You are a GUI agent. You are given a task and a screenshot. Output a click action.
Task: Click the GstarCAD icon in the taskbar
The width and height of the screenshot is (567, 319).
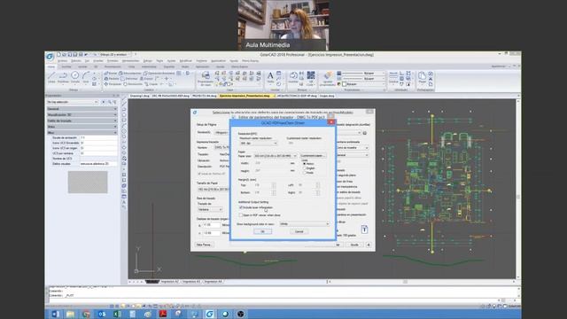point(209,314)
